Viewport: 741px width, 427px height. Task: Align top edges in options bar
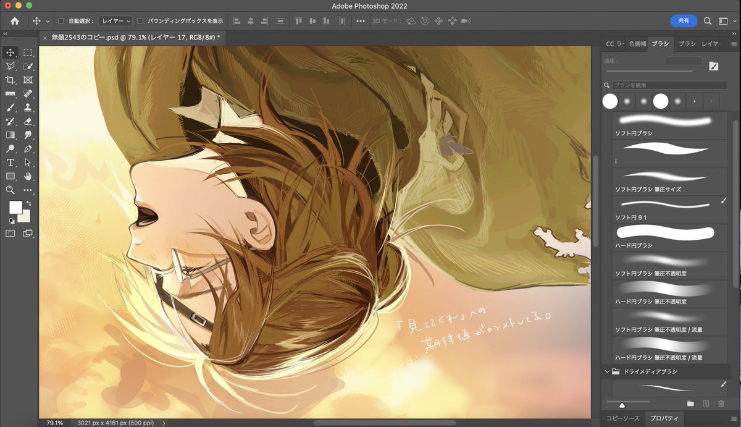(299, 21)
